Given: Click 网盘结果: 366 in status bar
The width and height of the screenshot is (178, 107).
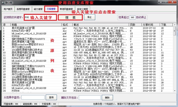Looking at the screenshot, I should tap(11, 104).
